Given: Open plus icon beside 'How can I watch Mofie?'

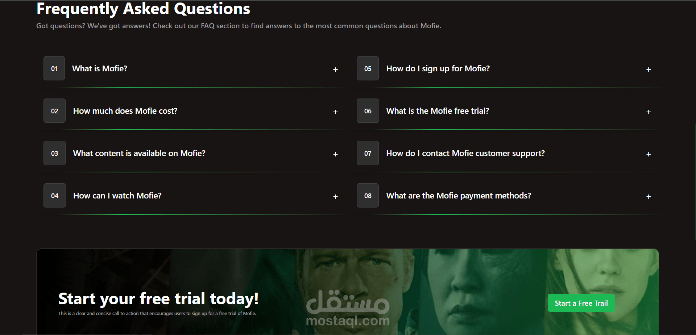Looking at the screenshot, I should pyautogui.click(x=335, y=197).
